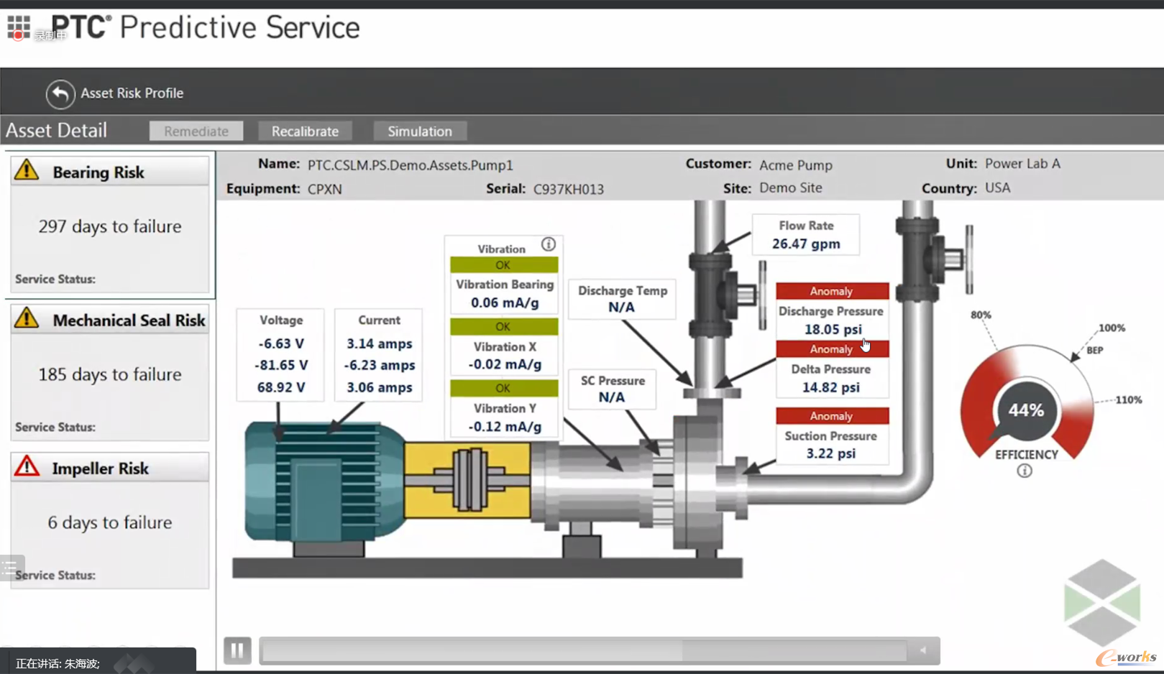Select the Impeller Risk header
The width and height of the screenshot is (1164, 674).
110,468
